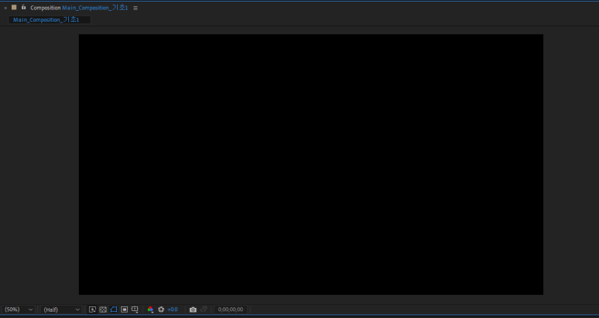Click the 0;00;00;00 preview timecode
The height and width of the screenshot is (318, 599).
(230, 309)
